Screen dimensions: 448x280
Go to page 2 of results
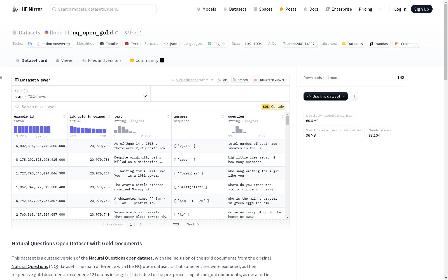tap(141, 224)
